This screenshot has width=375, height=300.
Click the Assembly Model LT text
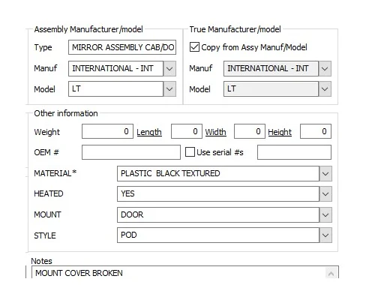pos(76,88)
